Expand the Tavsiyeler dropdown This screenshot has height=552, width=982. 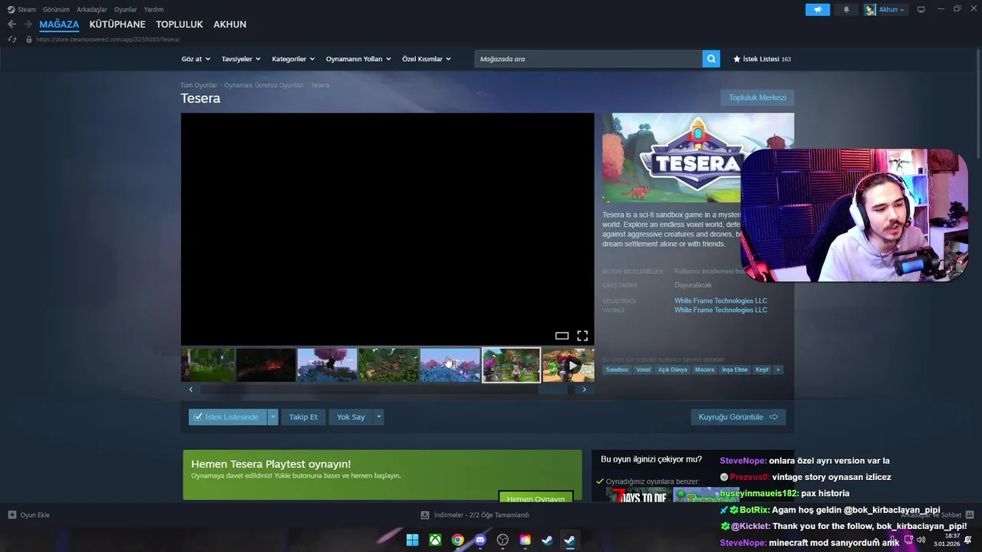point(241,59)
